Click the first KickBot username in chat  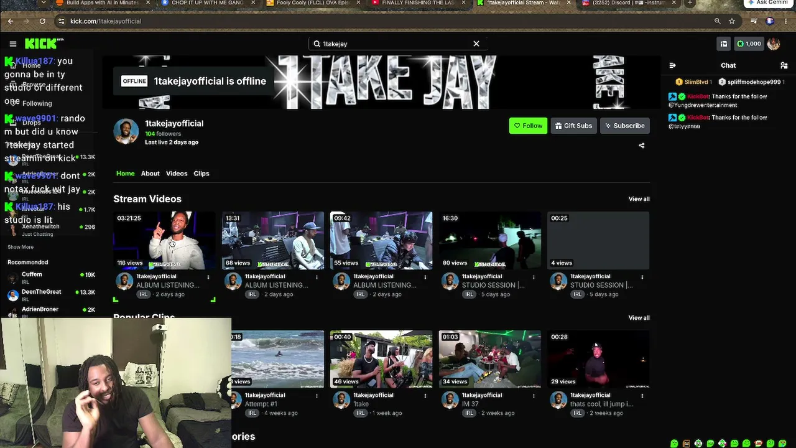(x=698, y=96)
